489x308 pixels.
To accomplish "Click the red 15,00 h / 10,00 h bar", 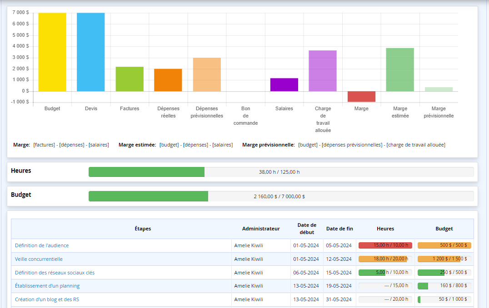I will [x=385, y=245].
